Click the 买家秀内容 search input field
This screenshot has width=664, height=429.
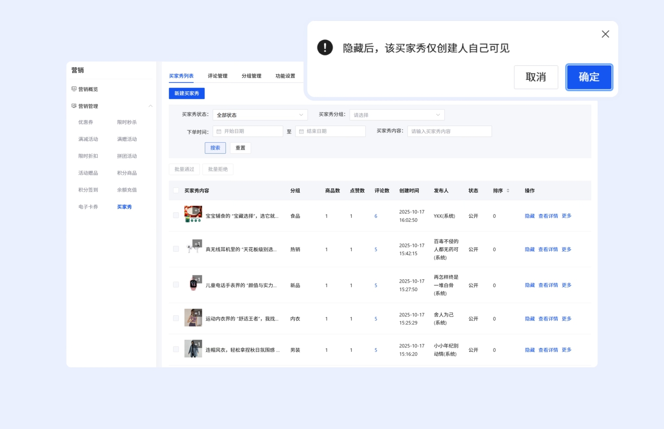pyautogui.click(x=449, y=131)
